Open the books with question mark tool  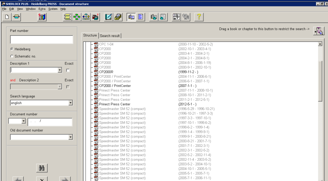(42, 17)
